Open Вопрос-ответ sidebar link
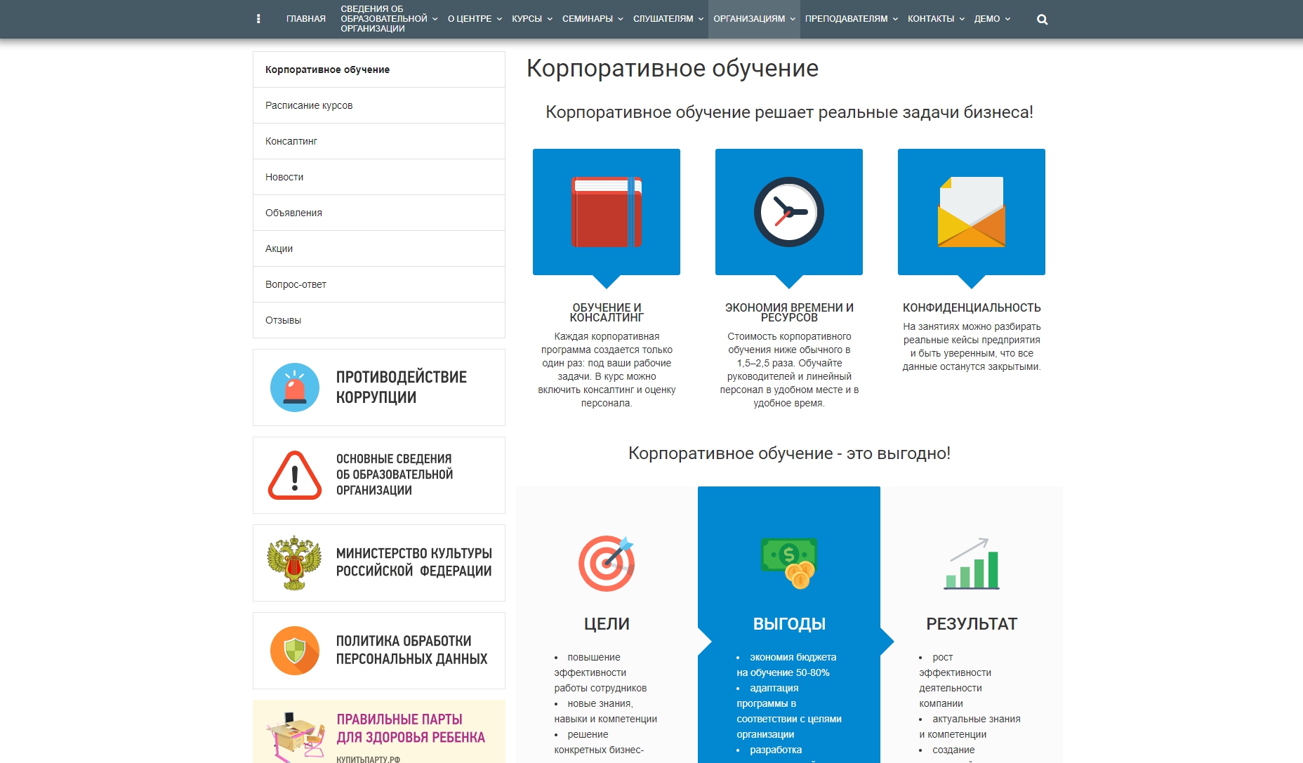1303x763 pixels. pyautogui.click(x=296, y=284)
